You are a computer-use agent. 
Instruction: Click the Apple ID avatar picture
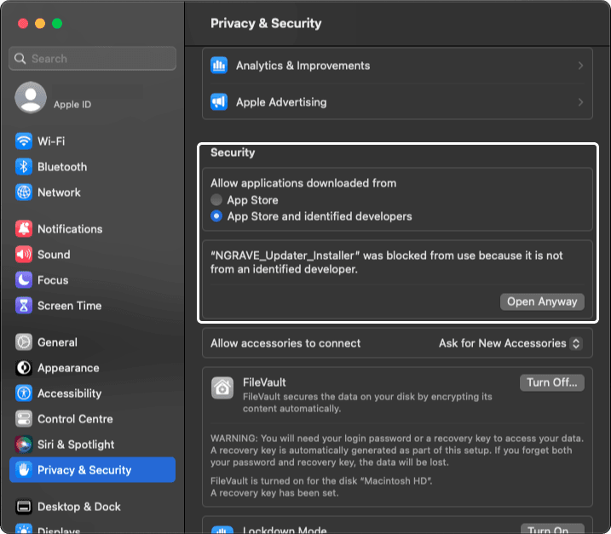tap(31, 97)
